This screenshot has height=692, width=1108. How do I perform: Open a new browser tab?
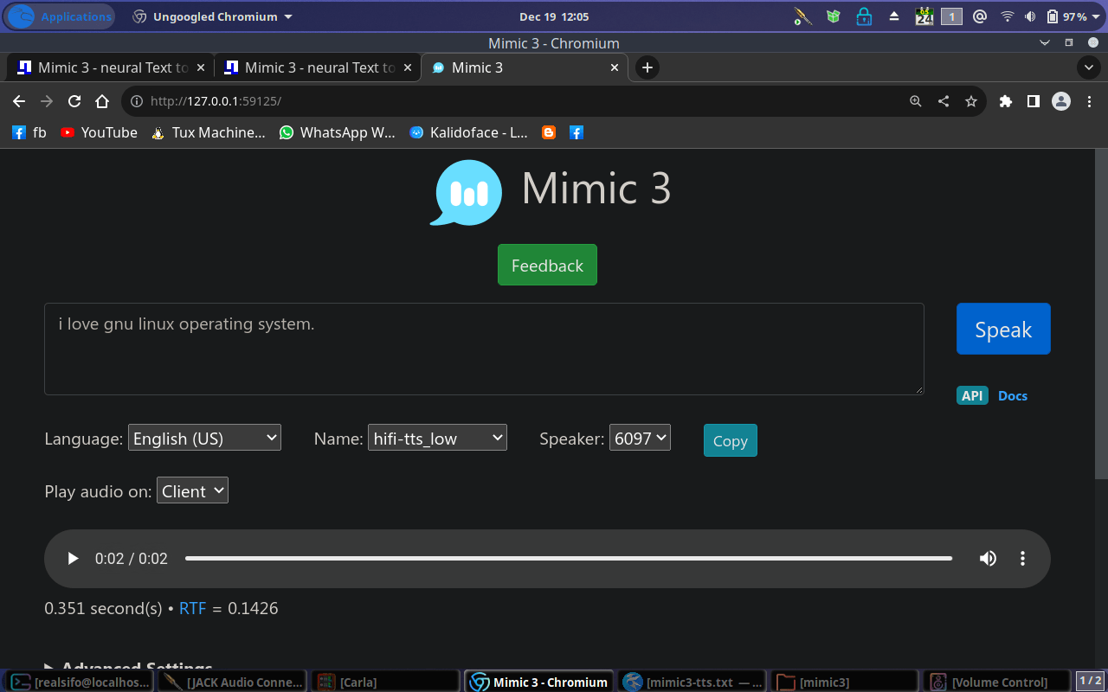647,67
